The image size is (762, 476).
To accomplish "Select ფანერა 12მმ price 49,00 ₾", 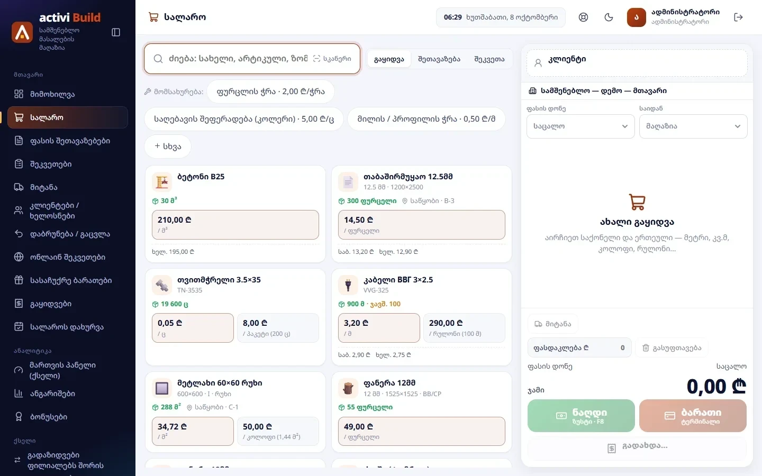I will (x=422, y=431).
